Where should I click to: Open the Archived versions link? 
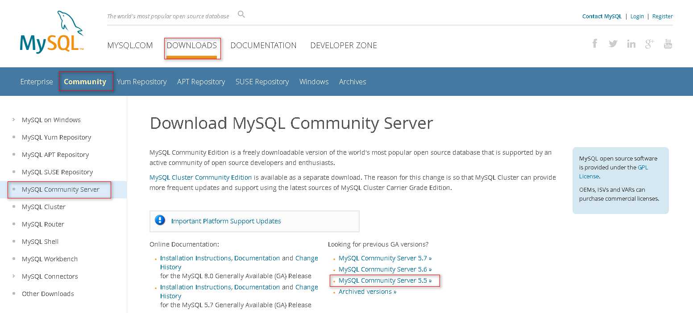368,292
